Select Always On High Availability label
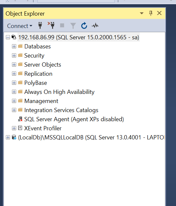This screenshot has height=206, width=176. (x=60, y=92)
